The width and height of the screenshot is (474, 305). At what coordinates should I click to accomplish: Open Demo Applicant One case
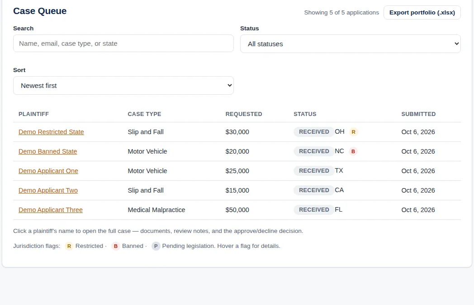(x=48, y=171)
